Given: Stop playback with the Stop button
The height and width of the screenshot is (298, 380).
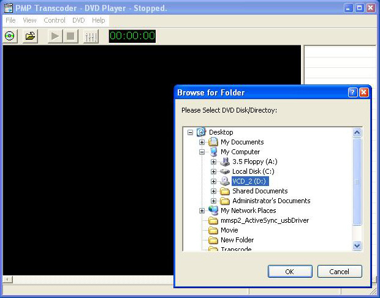Looking at the screenshot, I should coord(70,36).
